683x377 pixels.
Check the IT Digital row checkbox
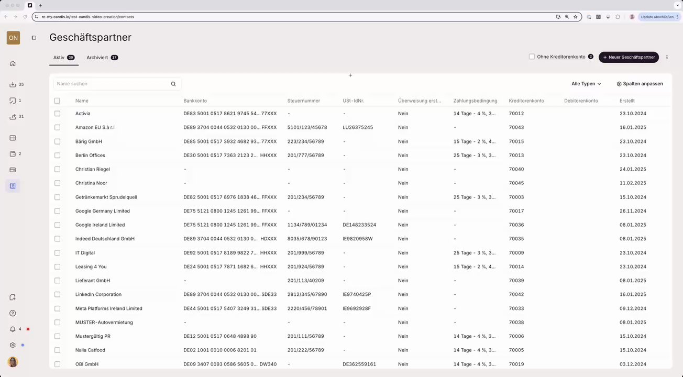pyautogui.click(x=57, y=253)
